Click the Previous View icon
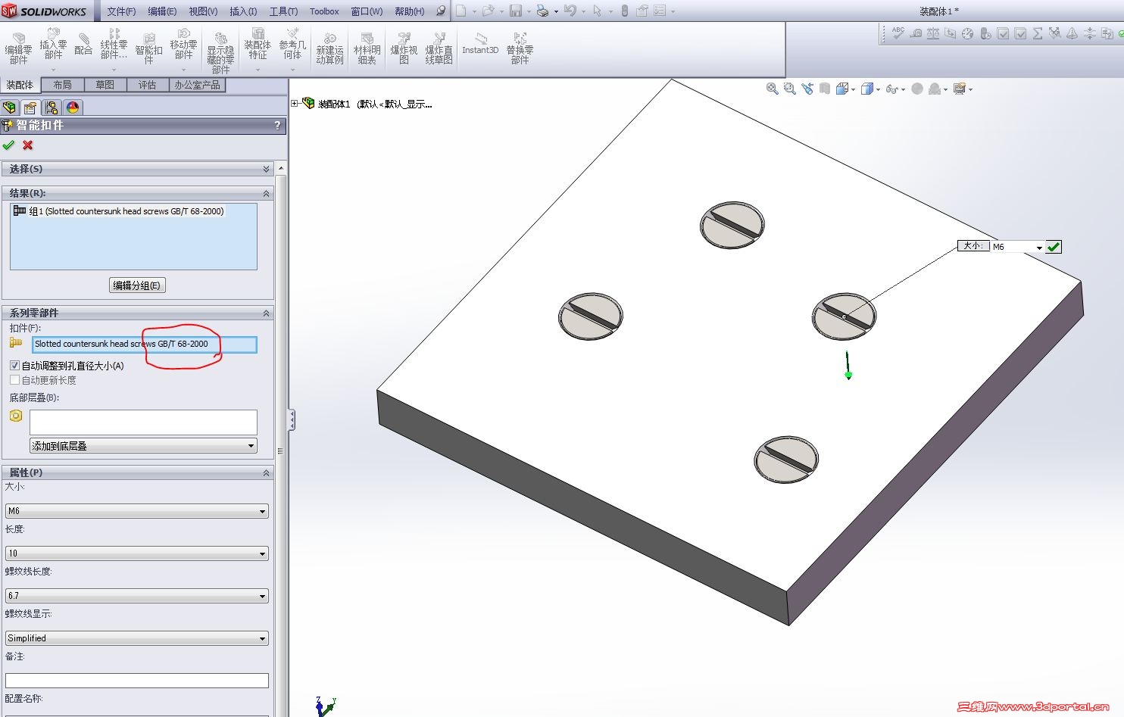 [x=807, y=89]
